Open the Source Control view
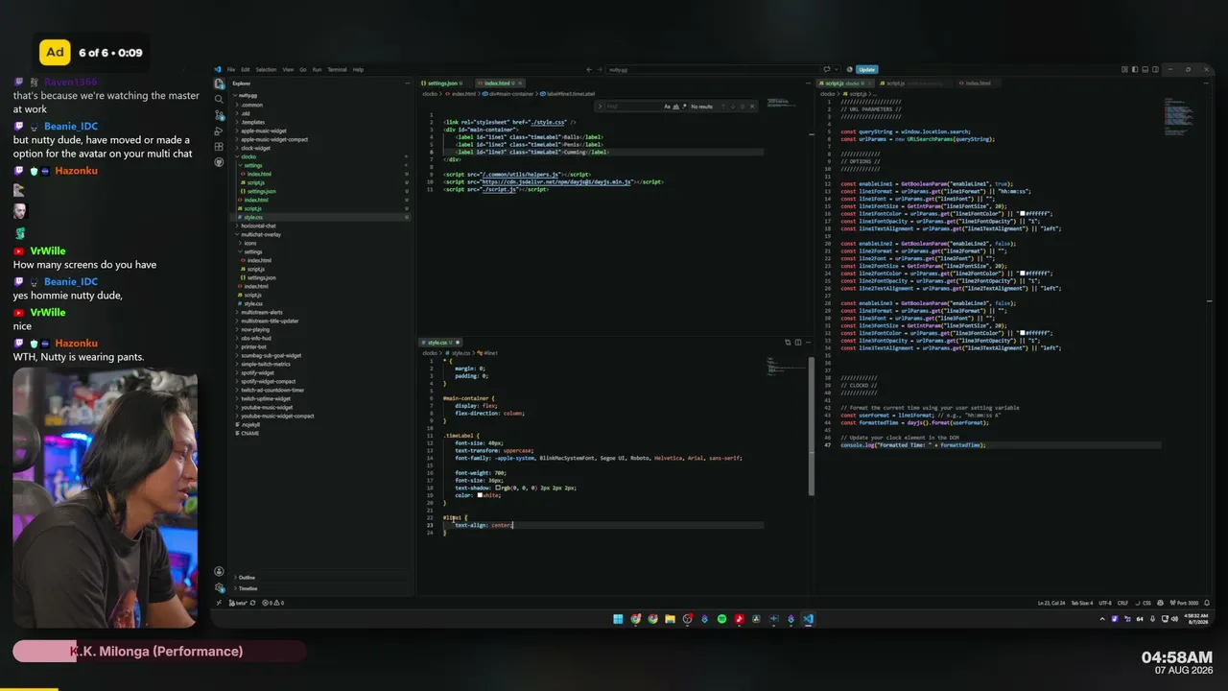Viewport: 1228px width, 691px height. [x=220, y=115]
